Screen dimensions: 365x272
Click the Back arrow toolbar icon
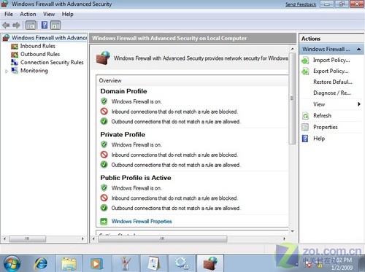click(x=6, y=25)
